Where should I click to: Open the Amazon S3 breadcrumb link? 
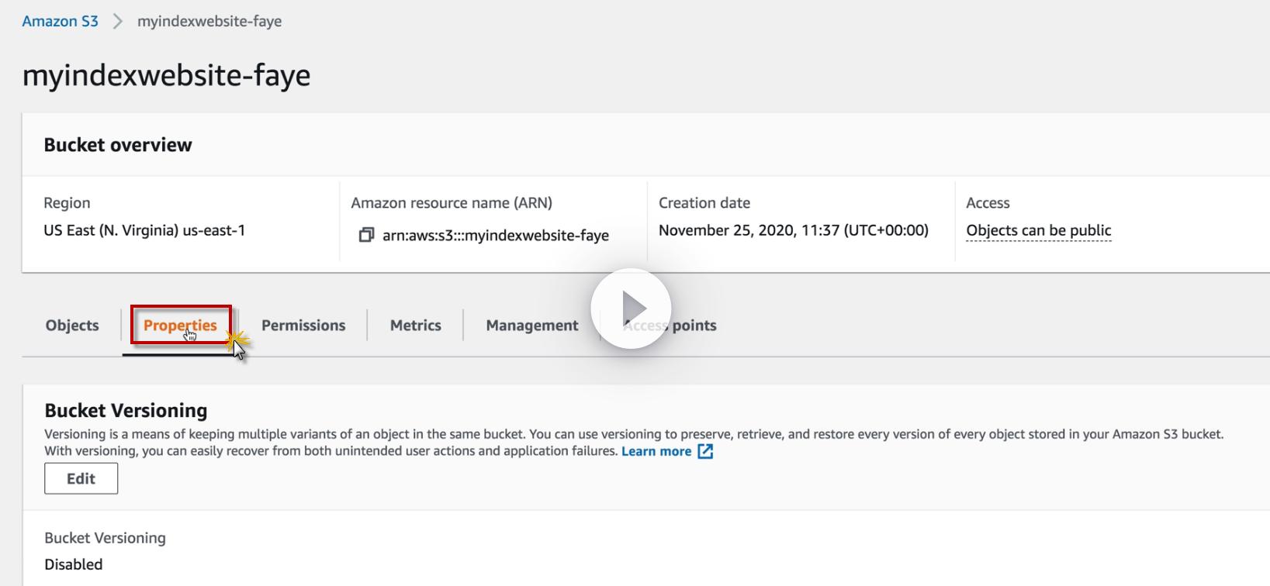[60, 22]
